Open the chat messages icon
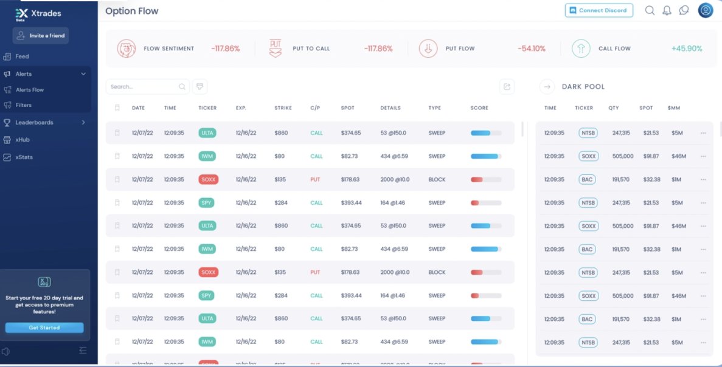This screenshot has height=367, width=722. tap(684, 10)
